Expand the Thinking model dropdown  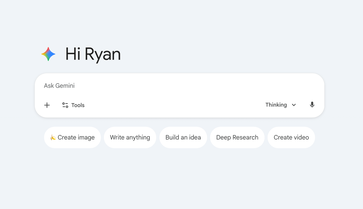[281, 105]
